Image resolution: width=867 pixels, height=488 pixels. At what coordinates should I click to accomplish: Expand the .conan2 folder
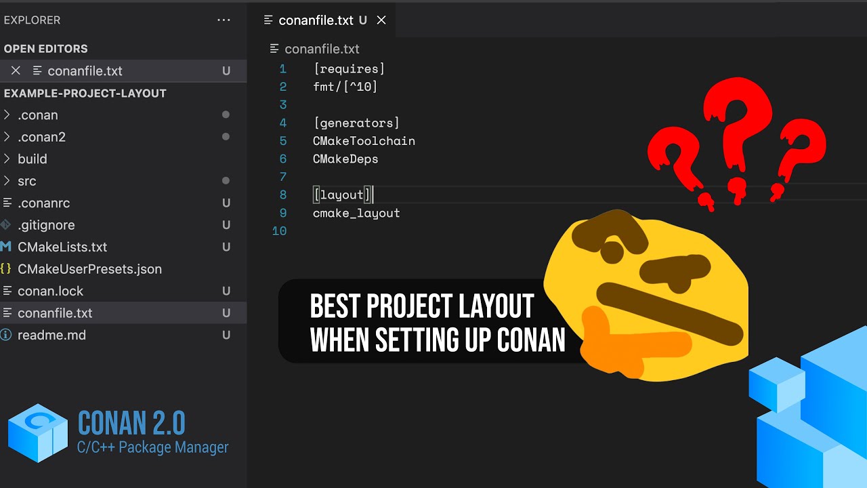tap(42, 137)
